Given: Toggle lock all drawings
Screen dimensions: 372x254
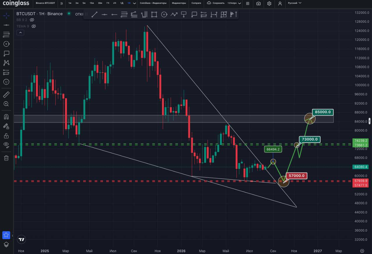Looking at the screenshot, I should [x=6, y=136].
